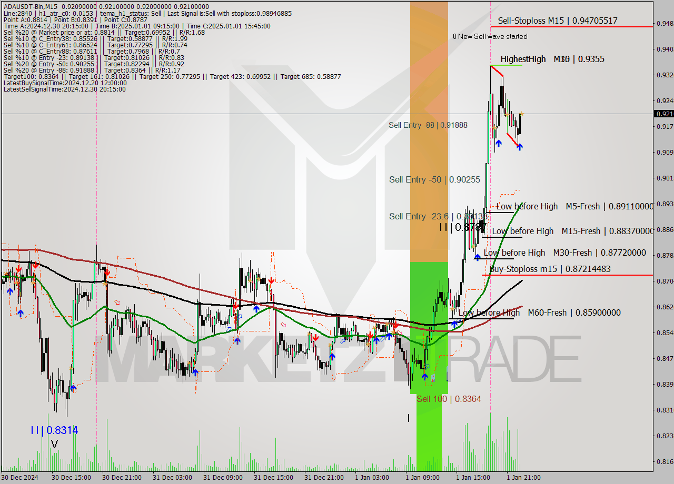The width and height of the screenshot is (674, 484).
Task: Select the 0.901 price axis label
Action: [x=665, y=178]
